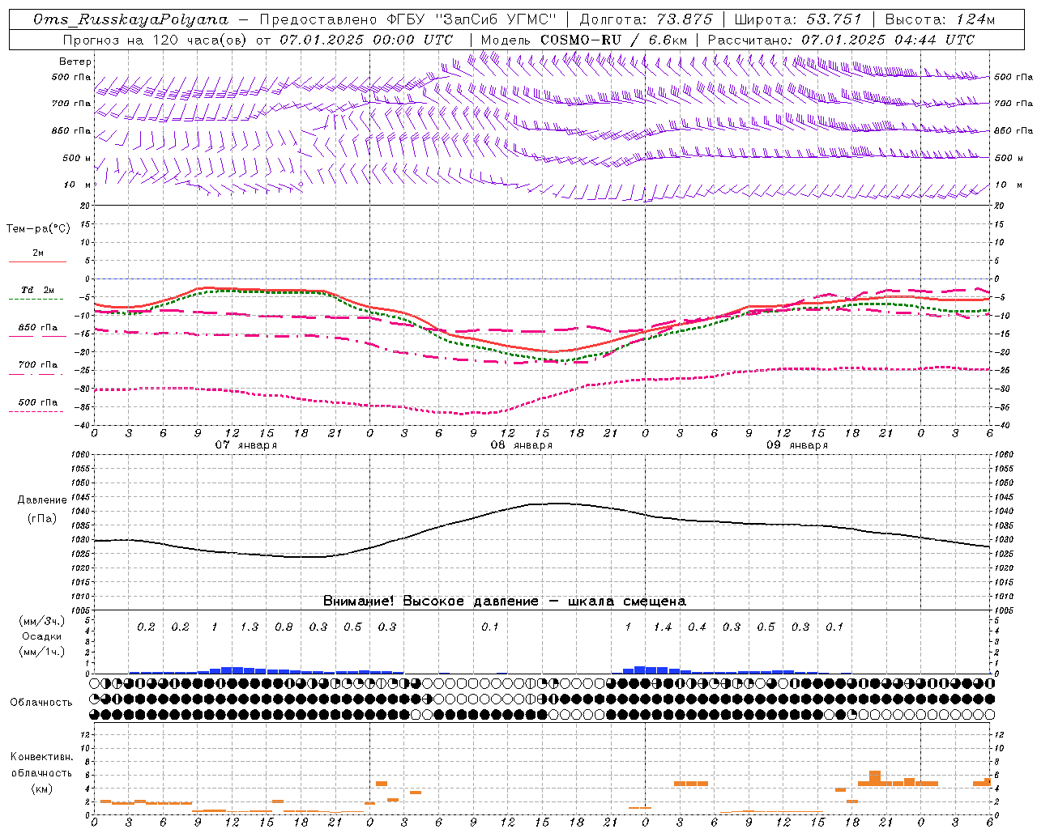Click the '07 января' date label

[x=245, y=445]
